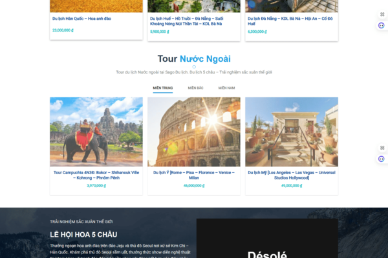Open the Du lịch Đà Nẵng – KDL Bà Nà – Hội An link

click(x=290, y=21)
